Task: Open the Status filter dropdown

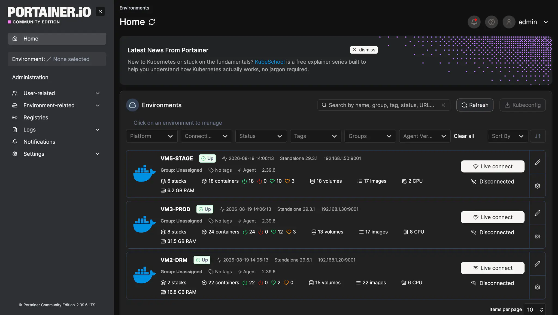Action: (x=261, y=136)
